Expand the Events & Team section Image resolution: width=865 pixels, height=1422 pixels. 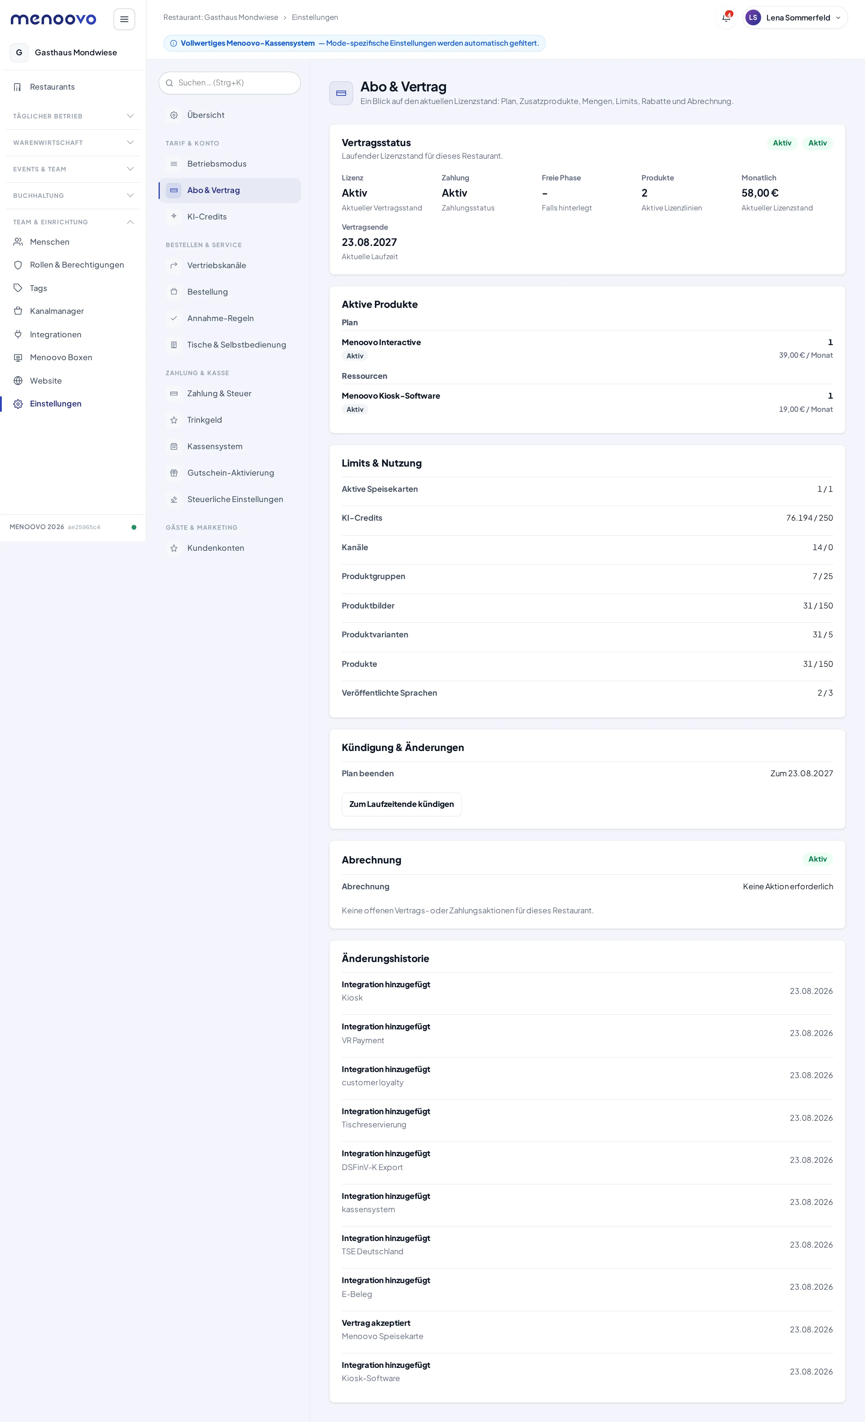(x=73, y=169)
